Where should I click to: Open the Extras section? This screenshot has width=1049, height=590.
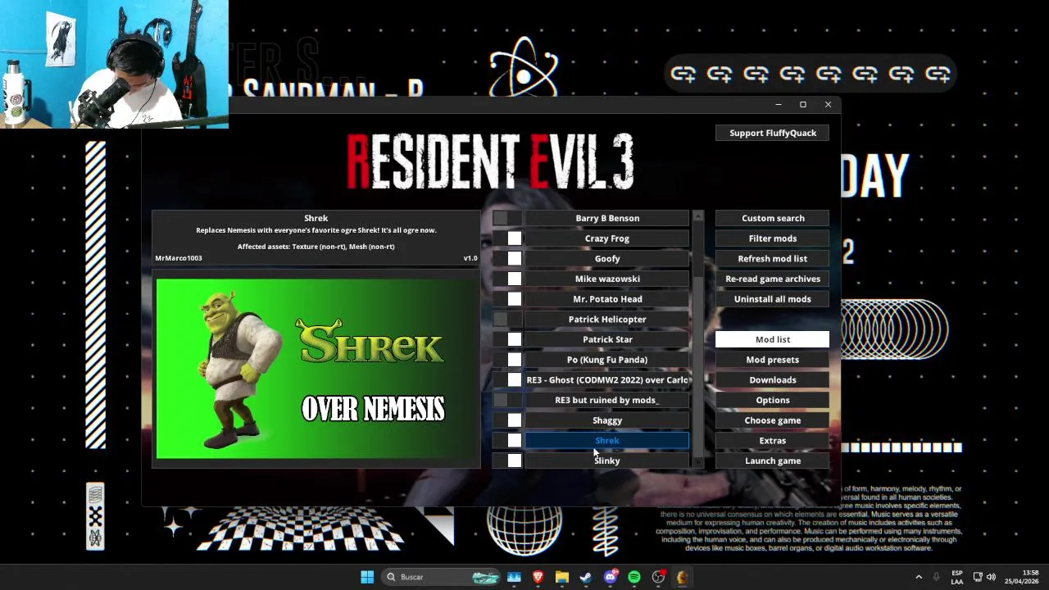coord(772,440)
